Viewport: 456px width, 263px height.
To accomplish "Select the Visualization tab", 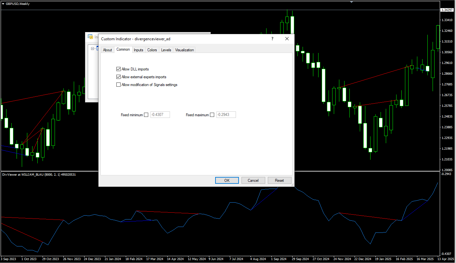I will click(x=184, y=50).
